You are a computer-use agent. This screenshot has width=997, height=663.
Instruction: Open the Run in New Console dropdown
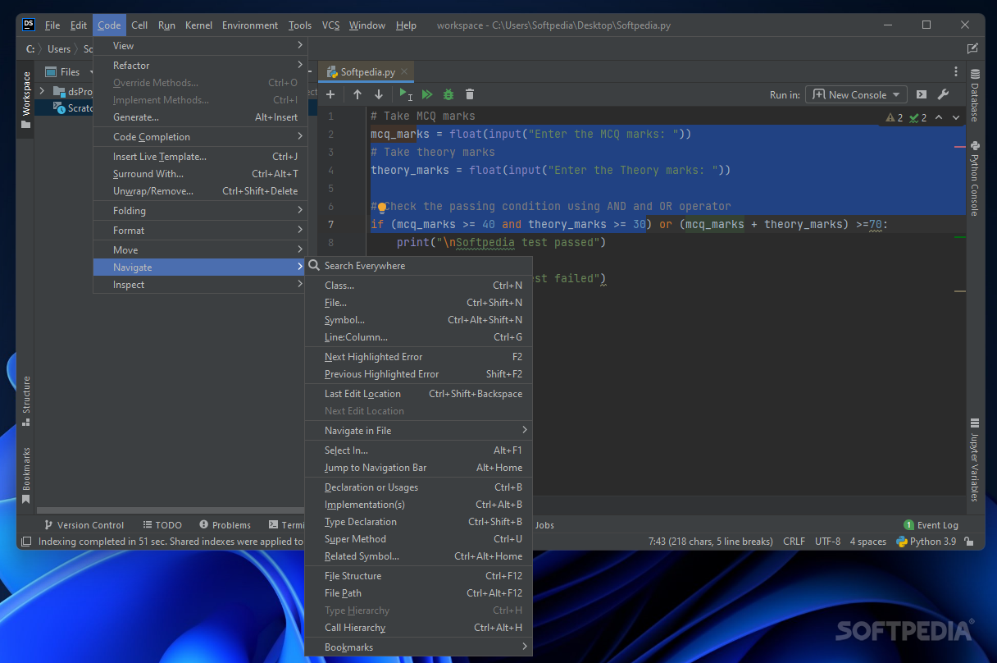tap(856, 94)
